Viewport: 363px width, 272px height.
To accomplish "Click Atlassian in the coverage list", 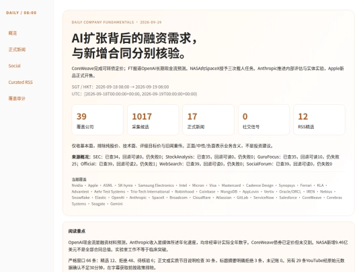I will click(224, 197).
